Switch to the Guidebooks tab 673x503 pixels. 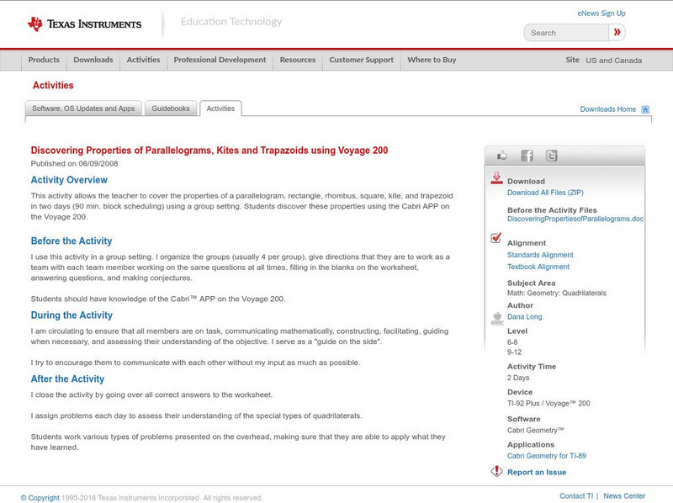pyautogui.click(x=171, y=109)
